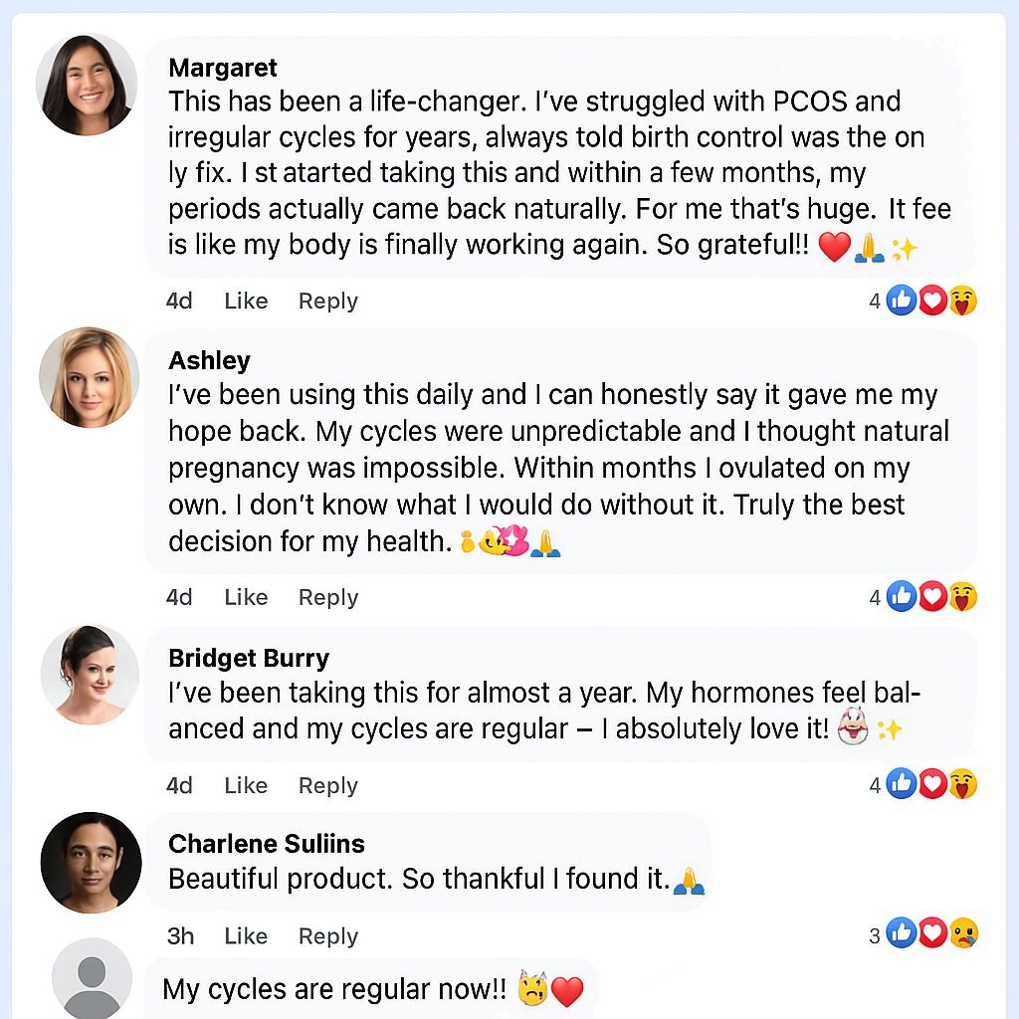The width and height of the screenshot is (1019, 1019).
Task: Like Ashley's comment
Action: [x=246, y=597]
